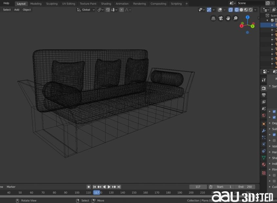Screen dimensions: 277x203
Task: Toggle proportional editing in the header
Action: click(x=122, y=10)
